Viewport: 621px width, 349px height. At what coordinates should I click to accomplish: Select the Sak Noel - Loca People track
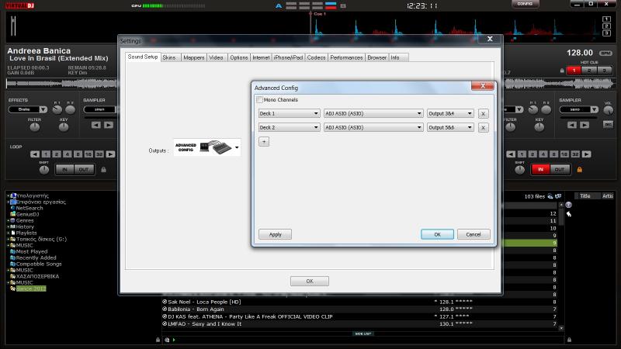pos(204,302)
